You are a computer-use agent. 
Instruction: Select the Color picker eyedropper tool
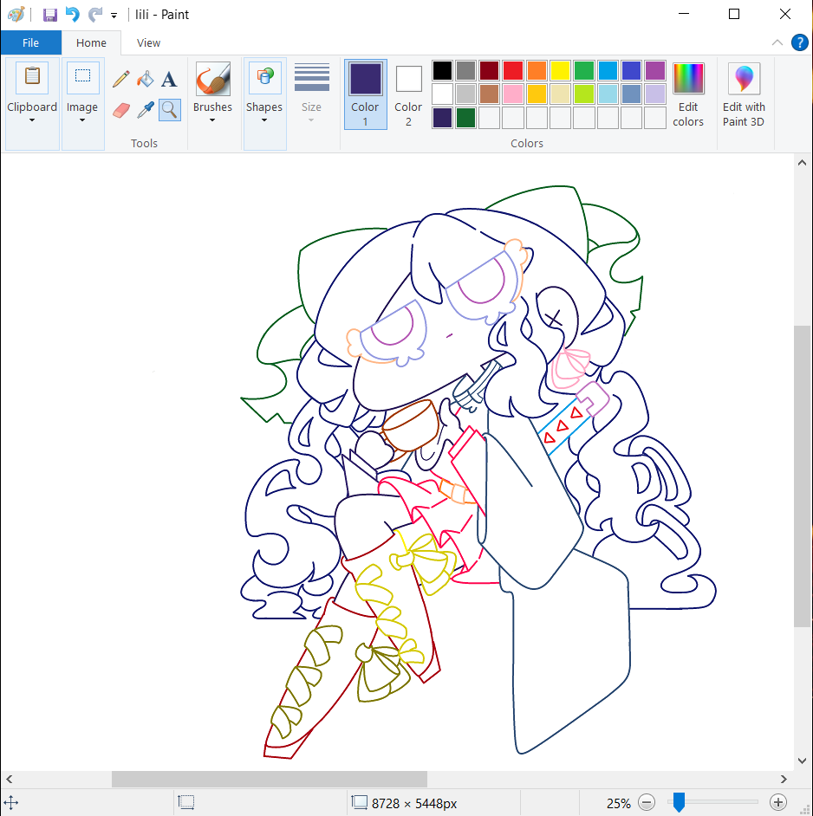146,110
